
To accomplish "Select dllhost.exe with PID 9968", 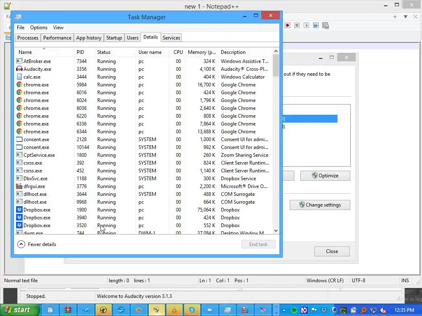I will 35,202.
